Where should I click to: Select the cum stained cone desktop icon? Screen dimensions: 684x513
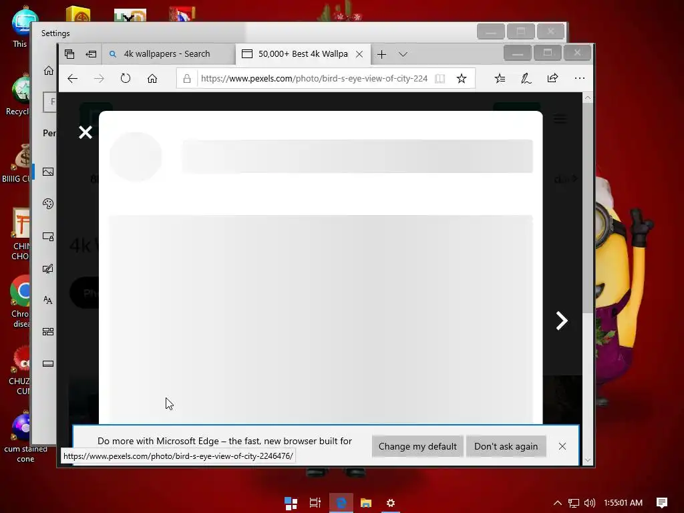[25, 436]
